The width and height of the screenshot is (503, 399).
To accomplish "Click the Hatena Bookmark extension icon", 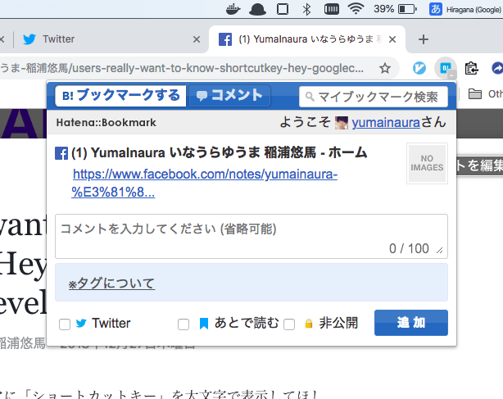I will click(x=446, y=68).
